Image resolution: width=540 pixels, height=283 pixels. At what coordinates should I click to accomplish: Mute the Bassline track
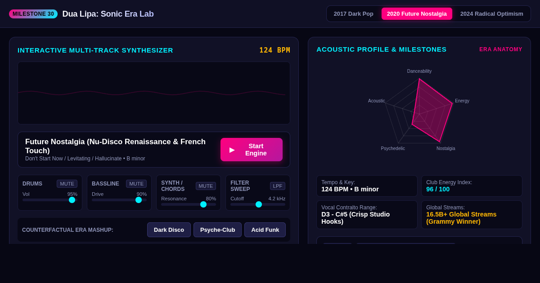tap(136, 184)
